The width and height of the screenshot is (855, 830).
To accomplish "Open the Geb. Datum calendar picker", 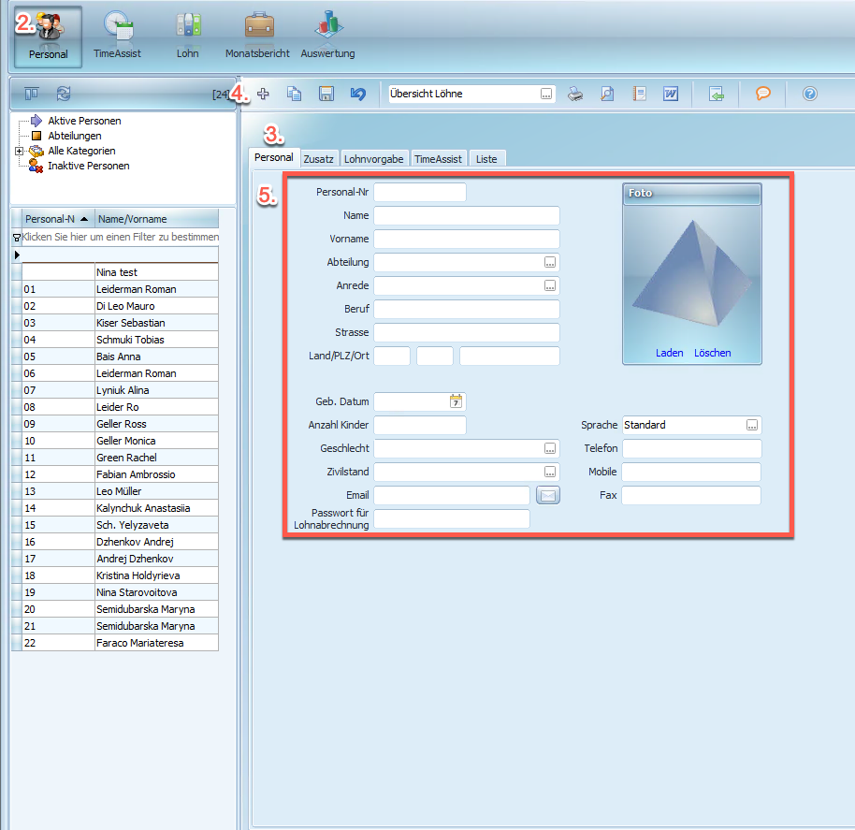I will (456, 401).
